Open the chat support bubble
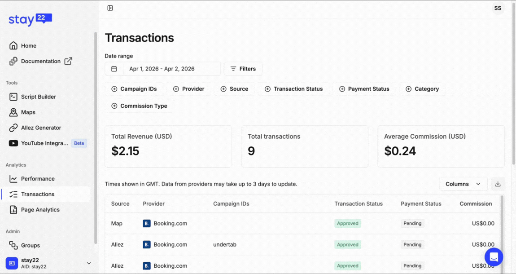The width and height of the screenshot is (516, 274). point(494,257)
